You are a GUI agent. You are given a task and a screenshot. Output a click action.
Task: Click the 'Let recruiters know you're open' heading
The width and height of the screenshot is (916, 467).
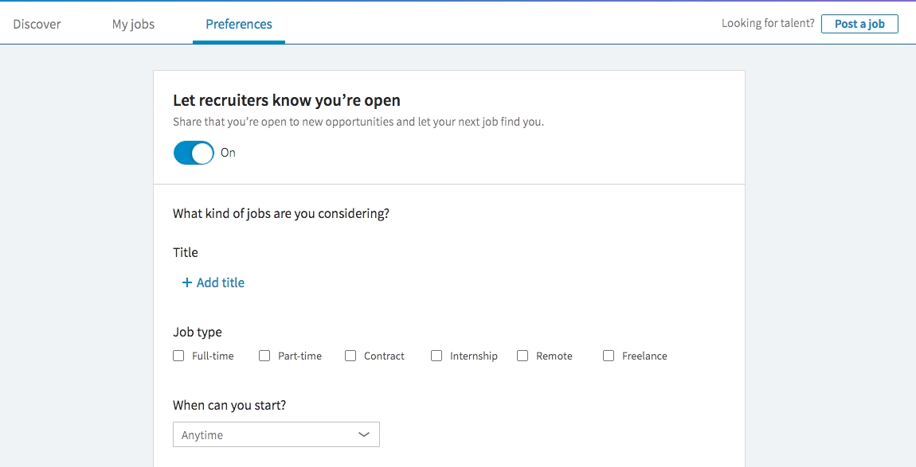pyautogui.click(x=287, y=100)
